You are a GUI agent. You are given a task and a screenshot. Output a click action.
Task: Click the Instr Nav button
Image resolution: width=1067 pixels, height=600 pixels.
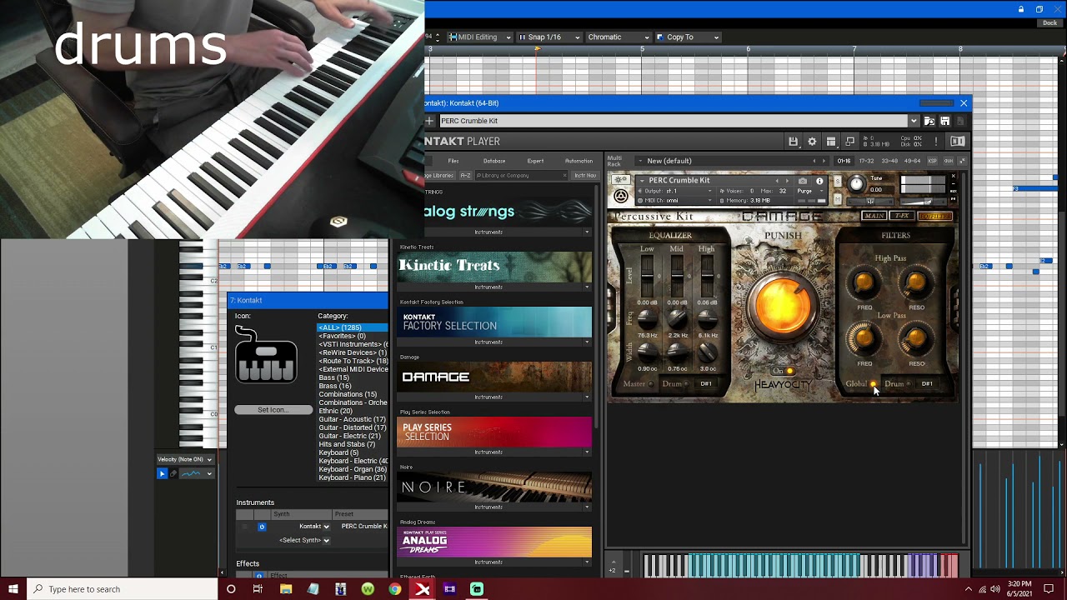585,176
